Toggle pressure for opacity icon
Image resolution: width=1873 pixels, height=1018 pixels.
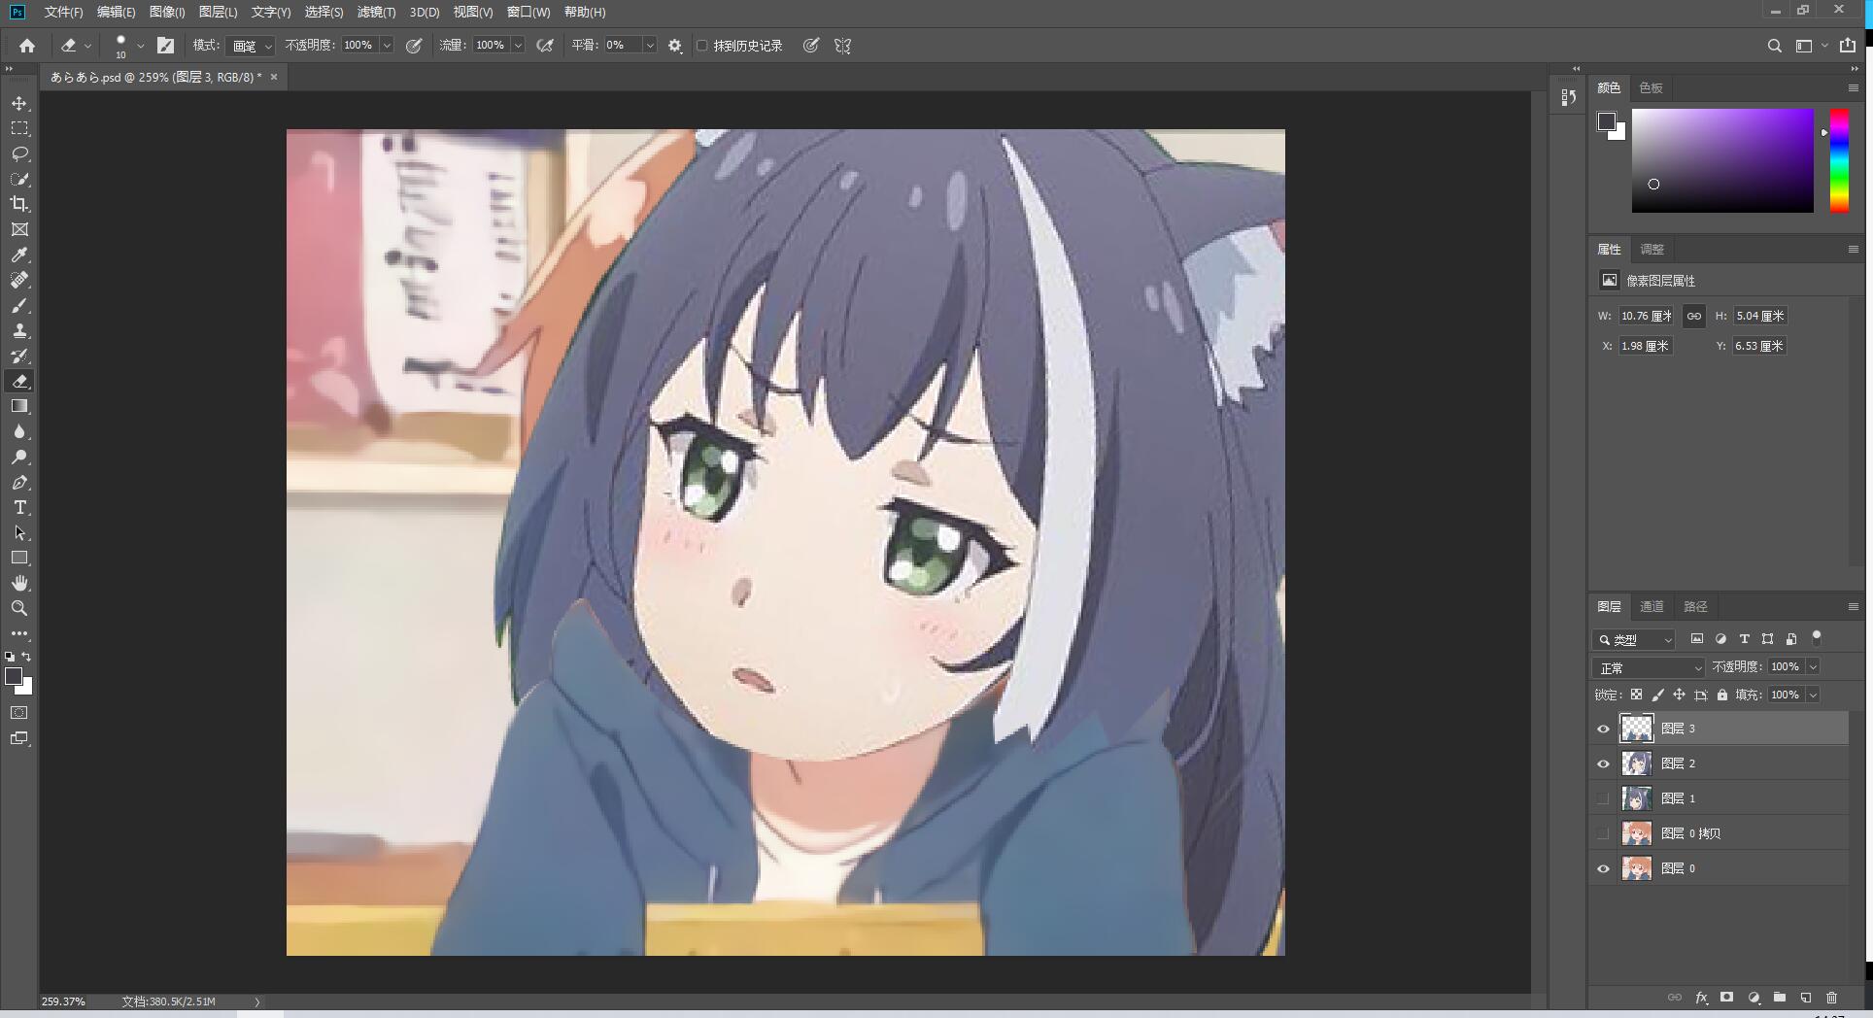[414, 46]
